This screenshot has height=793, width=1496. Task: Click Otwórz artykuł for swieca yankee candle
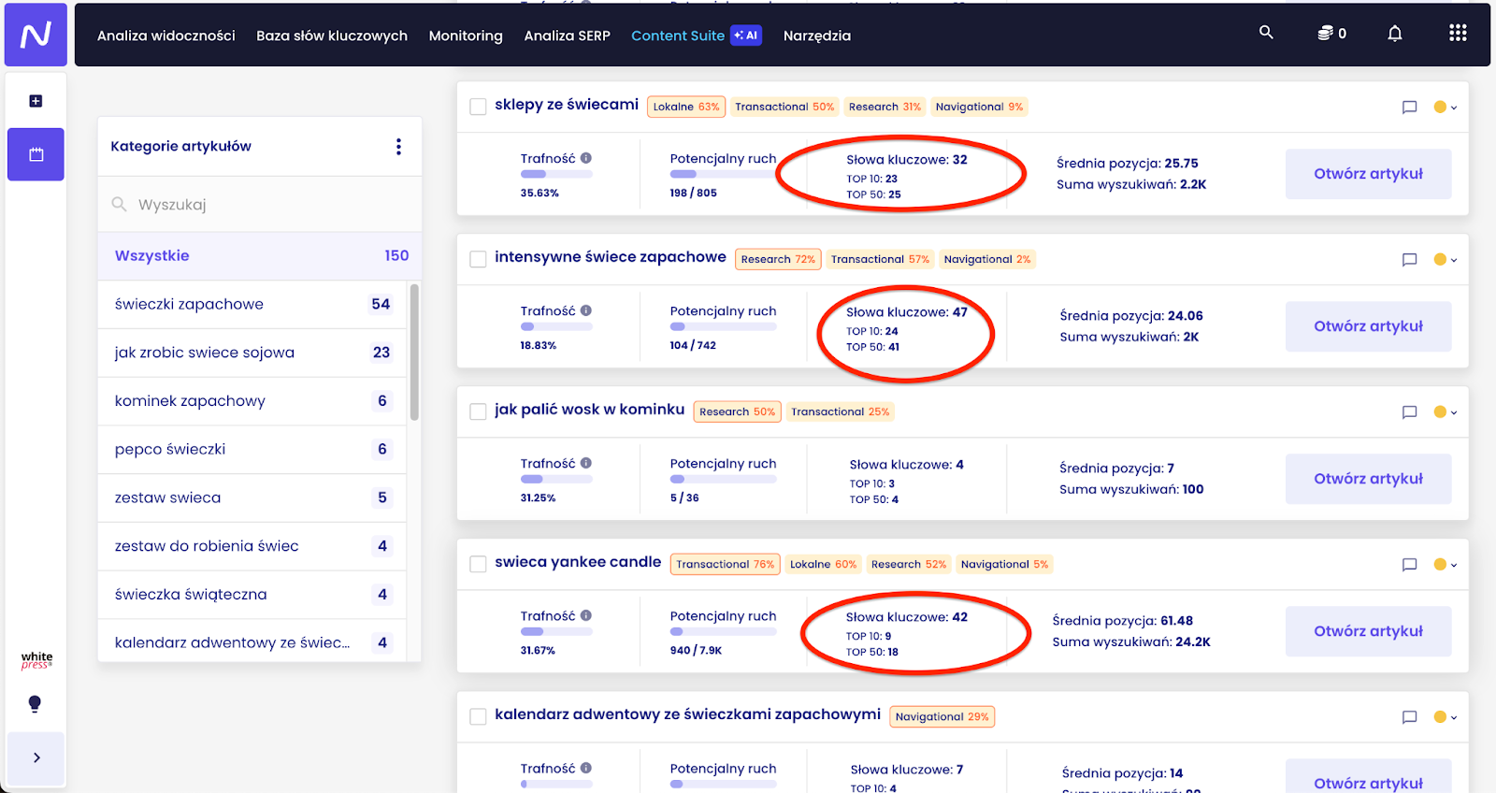[x=1367, y=631]
